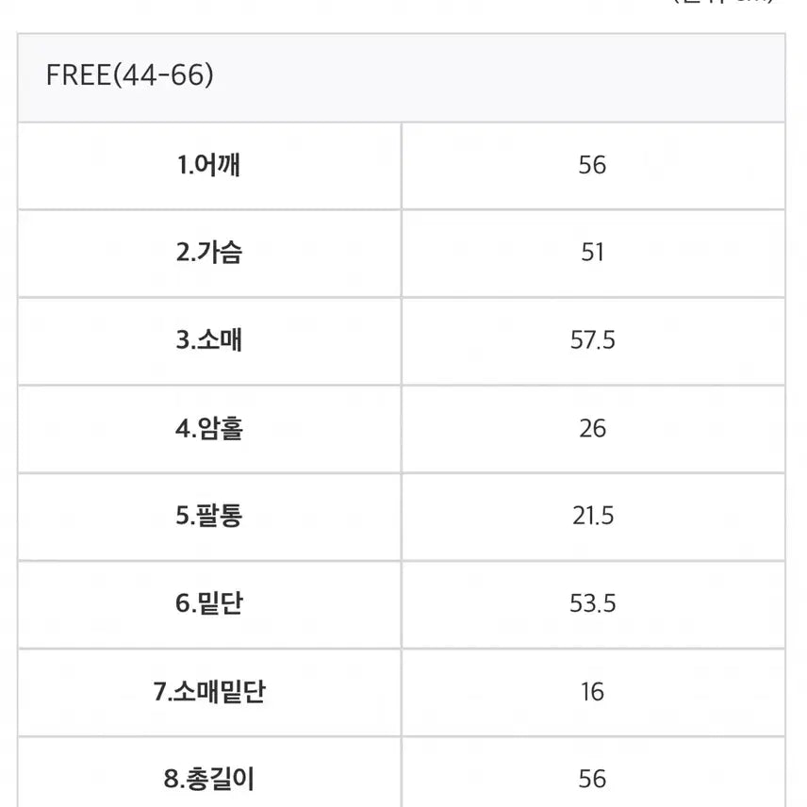Screen dimensions: 807x807
Task: Click the 밑단 measurement value 53.5
Action: pyautogui.click(x=592, y=603)
